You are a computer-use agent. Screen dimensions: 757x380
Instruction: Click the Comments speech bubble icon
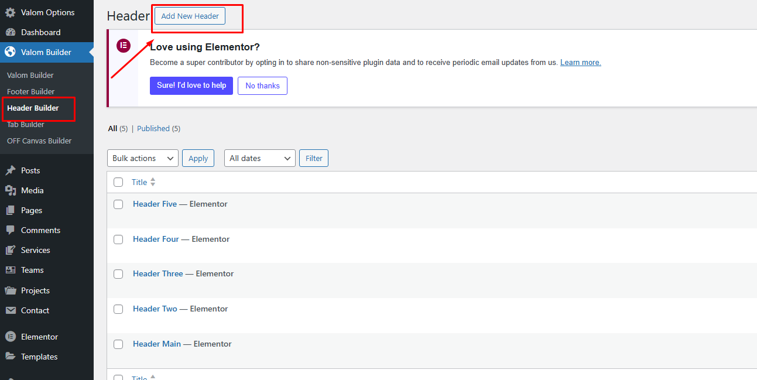[10, 230]
